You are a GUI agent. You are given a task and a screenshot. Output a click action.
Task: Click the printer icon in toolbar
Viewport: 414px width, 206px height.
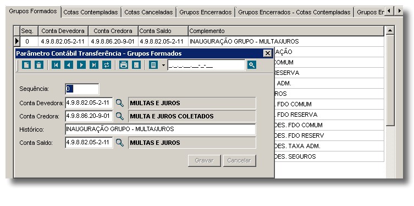pyautogui.click(x=124, y=65)
